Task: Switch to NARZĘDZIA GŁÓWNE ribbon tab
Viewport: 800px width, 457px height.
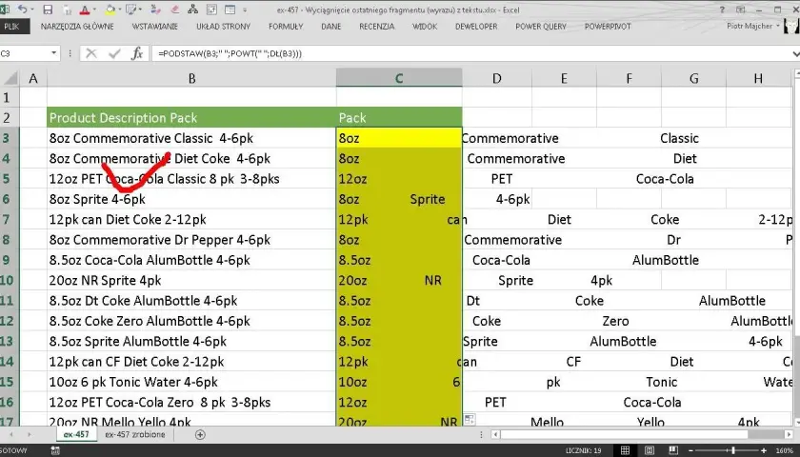Action: pyautogui.click(x=77, y=27)
